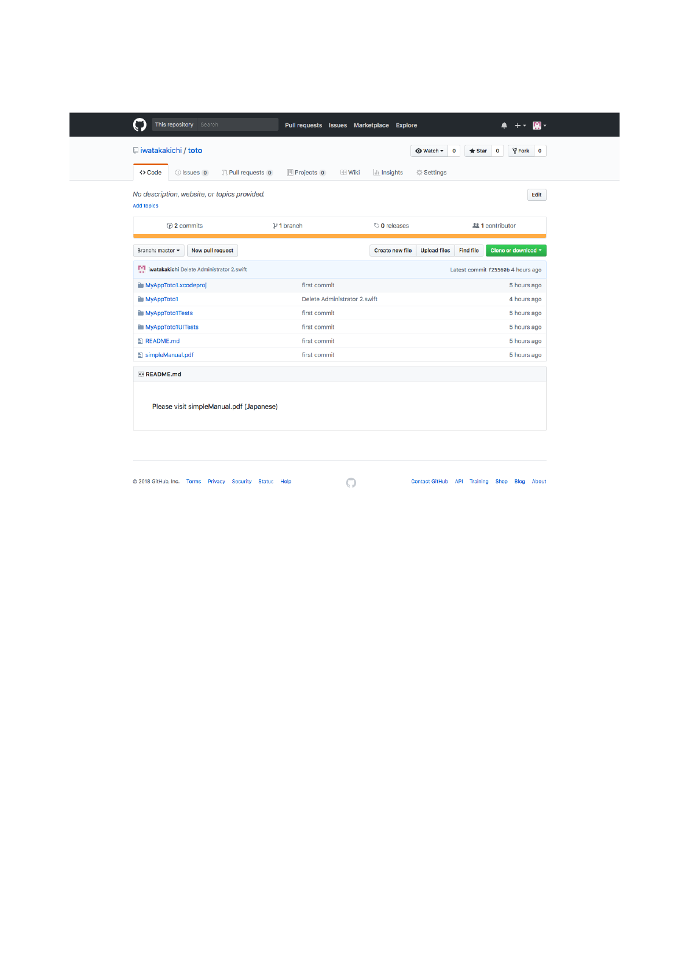Go to Marketplace
The image size is (689, 975).
[x=371, y=125]
